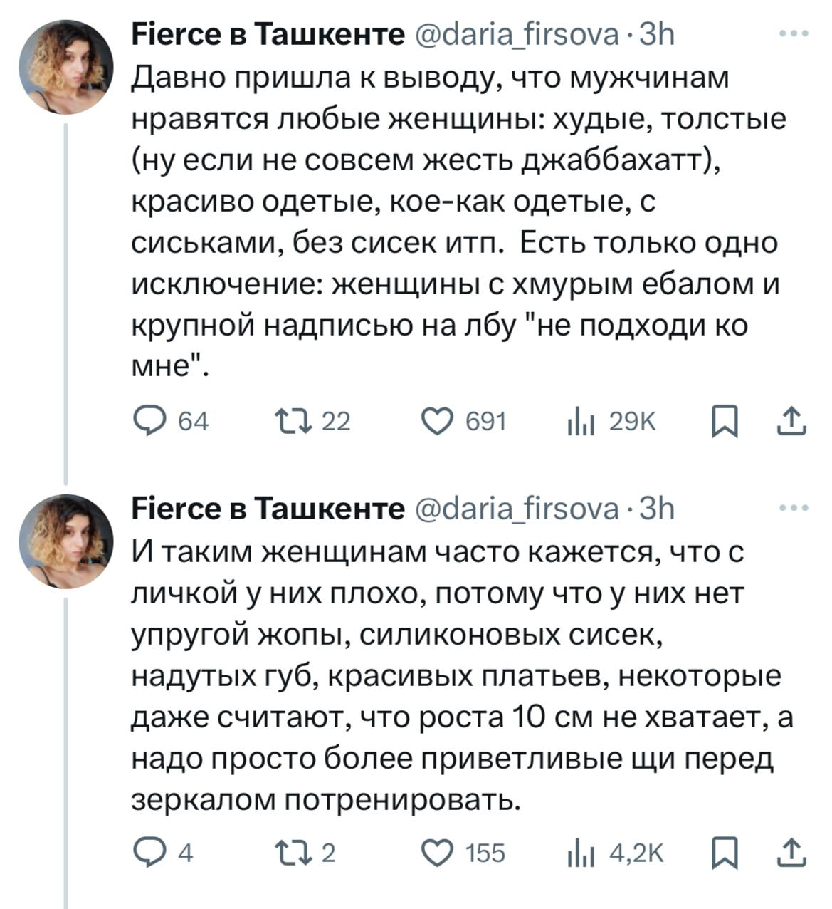832x909 pixels.
Task: Open more options menu on second tweet
Action: (x=794, y=508)
